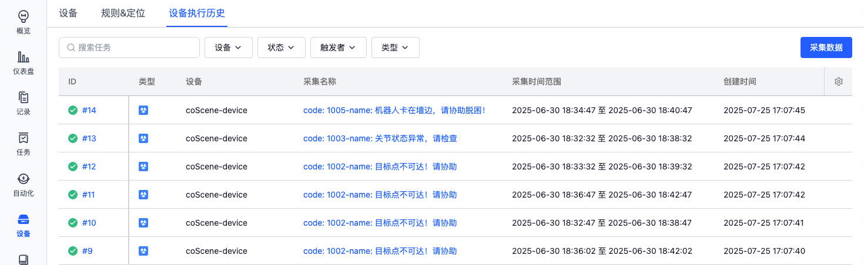Open 目标点不可达 link in row #12

tap(380, 167)
